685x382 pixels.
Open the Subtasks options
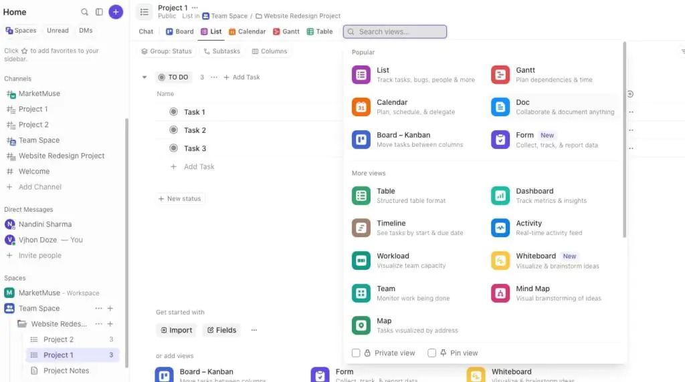click(x=222, y=51)
